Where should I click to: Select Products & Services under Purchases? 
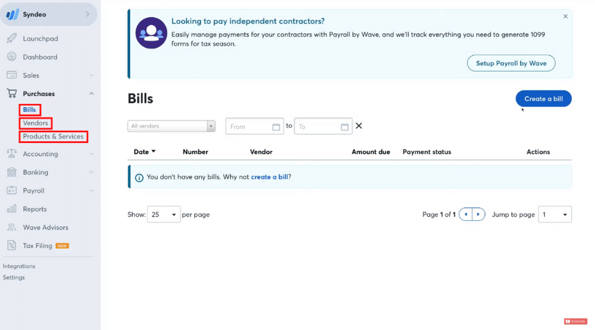tap(53, 137)
